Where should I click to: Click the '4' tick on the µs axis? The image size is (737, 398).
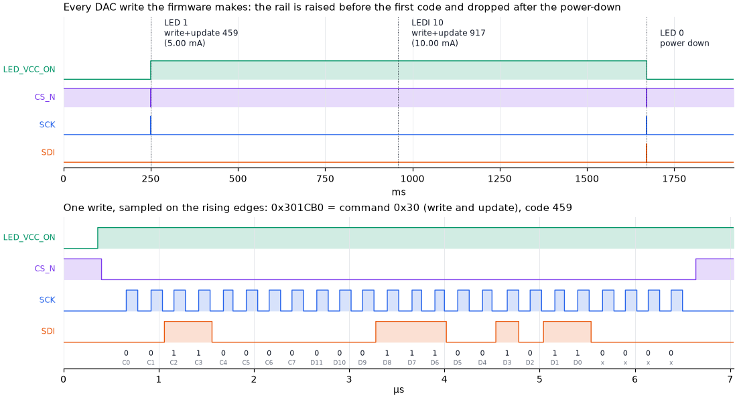click(x=445, y=379)
